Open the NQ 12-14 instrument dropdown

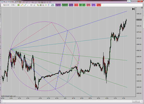[x=7, y=5]
